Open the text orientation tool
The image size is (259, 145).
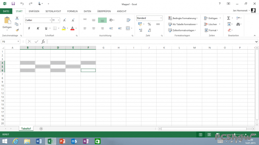112,20
